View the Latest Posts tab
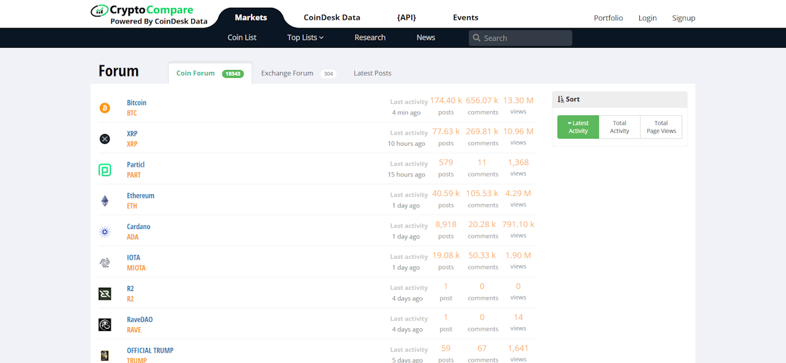This screenshot has height=363, width=786. 373,73
